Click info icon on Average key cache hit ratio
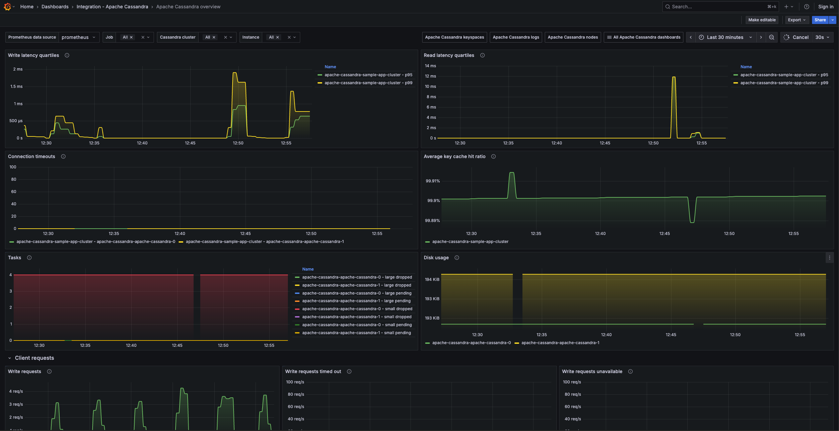839x431 pixels. point(493,156)
